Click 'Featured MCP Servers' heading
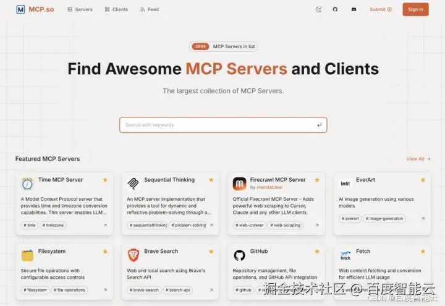 point(48,159)
